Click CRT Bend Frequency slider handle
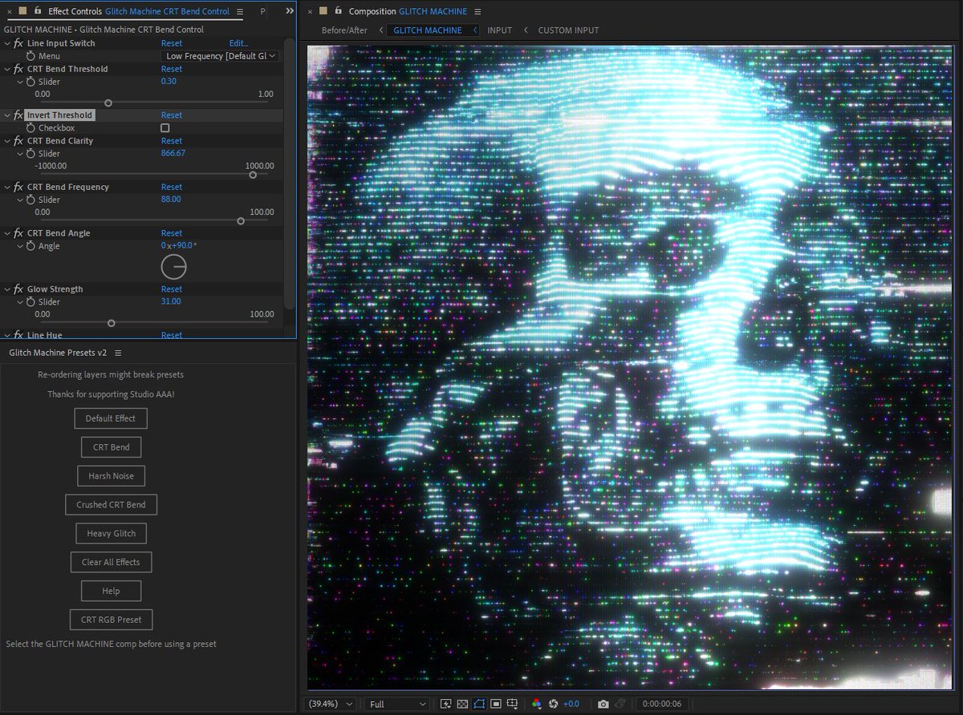Viewport: 963px width, 715px height. tap(241, 220)
